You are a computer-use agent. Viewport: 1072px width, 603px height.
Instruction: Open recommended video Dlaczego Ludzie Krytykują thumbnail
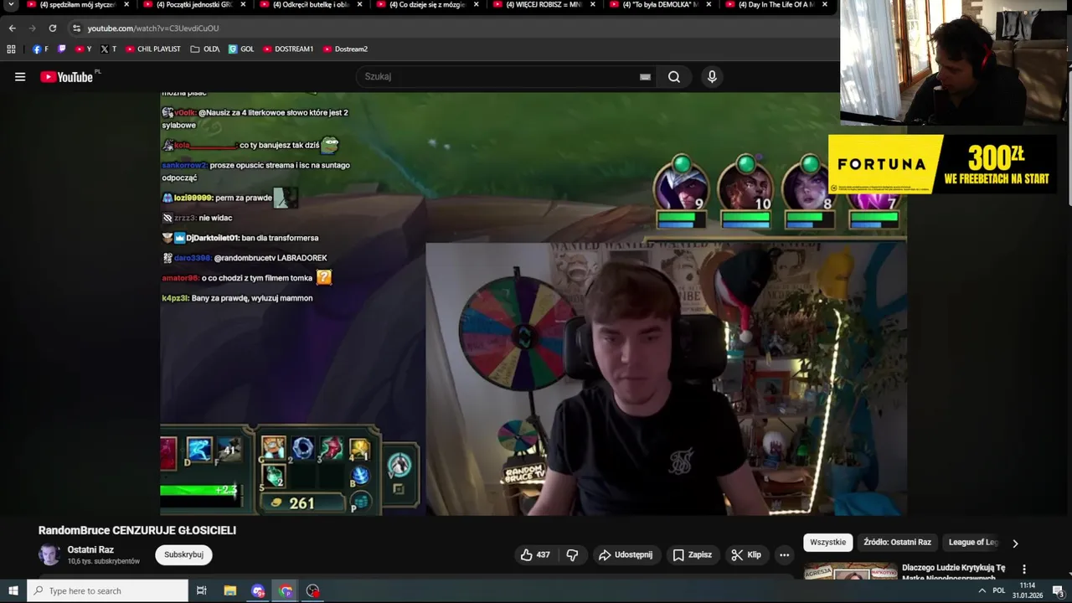[850, 571]
